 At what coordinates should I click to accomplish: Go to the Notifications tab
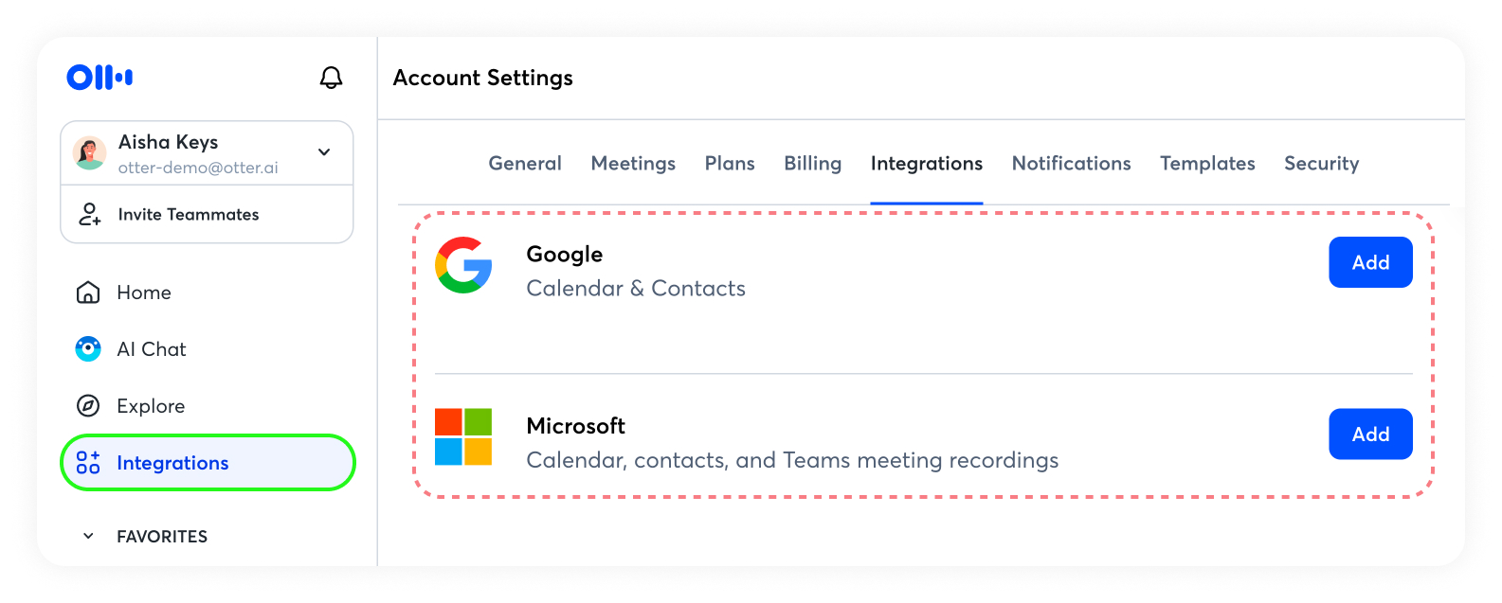coord(1071,164)
